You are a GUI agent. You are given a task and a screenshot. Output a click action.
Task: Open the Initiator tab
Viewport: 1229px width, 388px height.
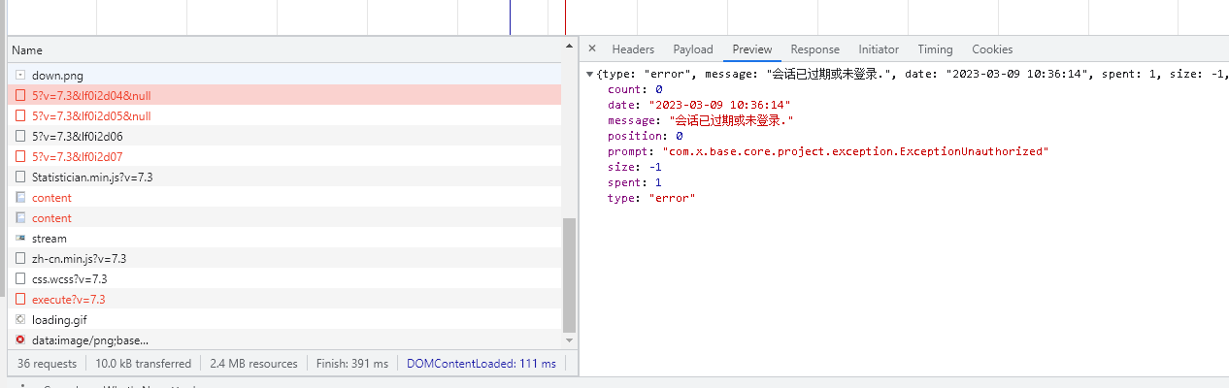coord(879,49)
